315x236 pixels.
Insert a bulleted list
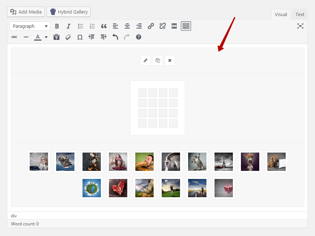[80, 26]
